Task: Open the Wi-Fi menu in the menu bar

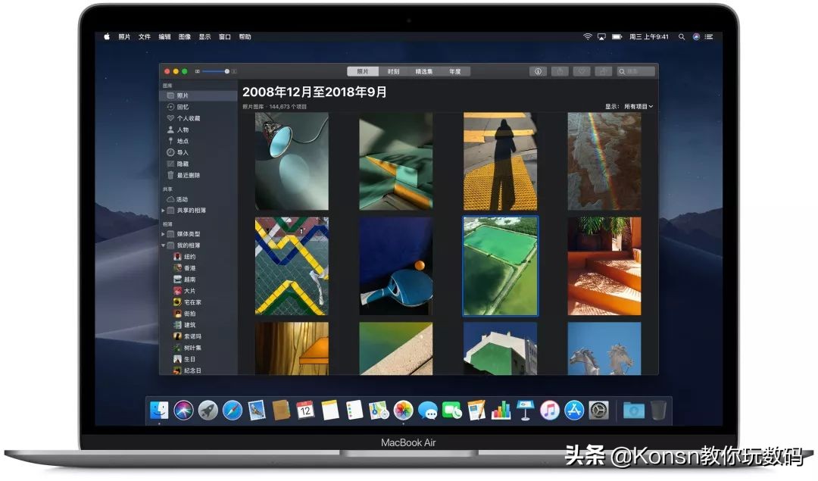Action: pyautogui.click(x=588, y=36)
